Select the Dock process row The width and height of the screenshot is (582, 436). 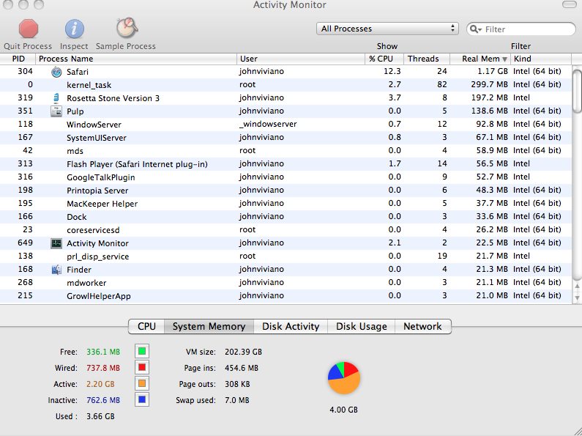click(286, 216)
